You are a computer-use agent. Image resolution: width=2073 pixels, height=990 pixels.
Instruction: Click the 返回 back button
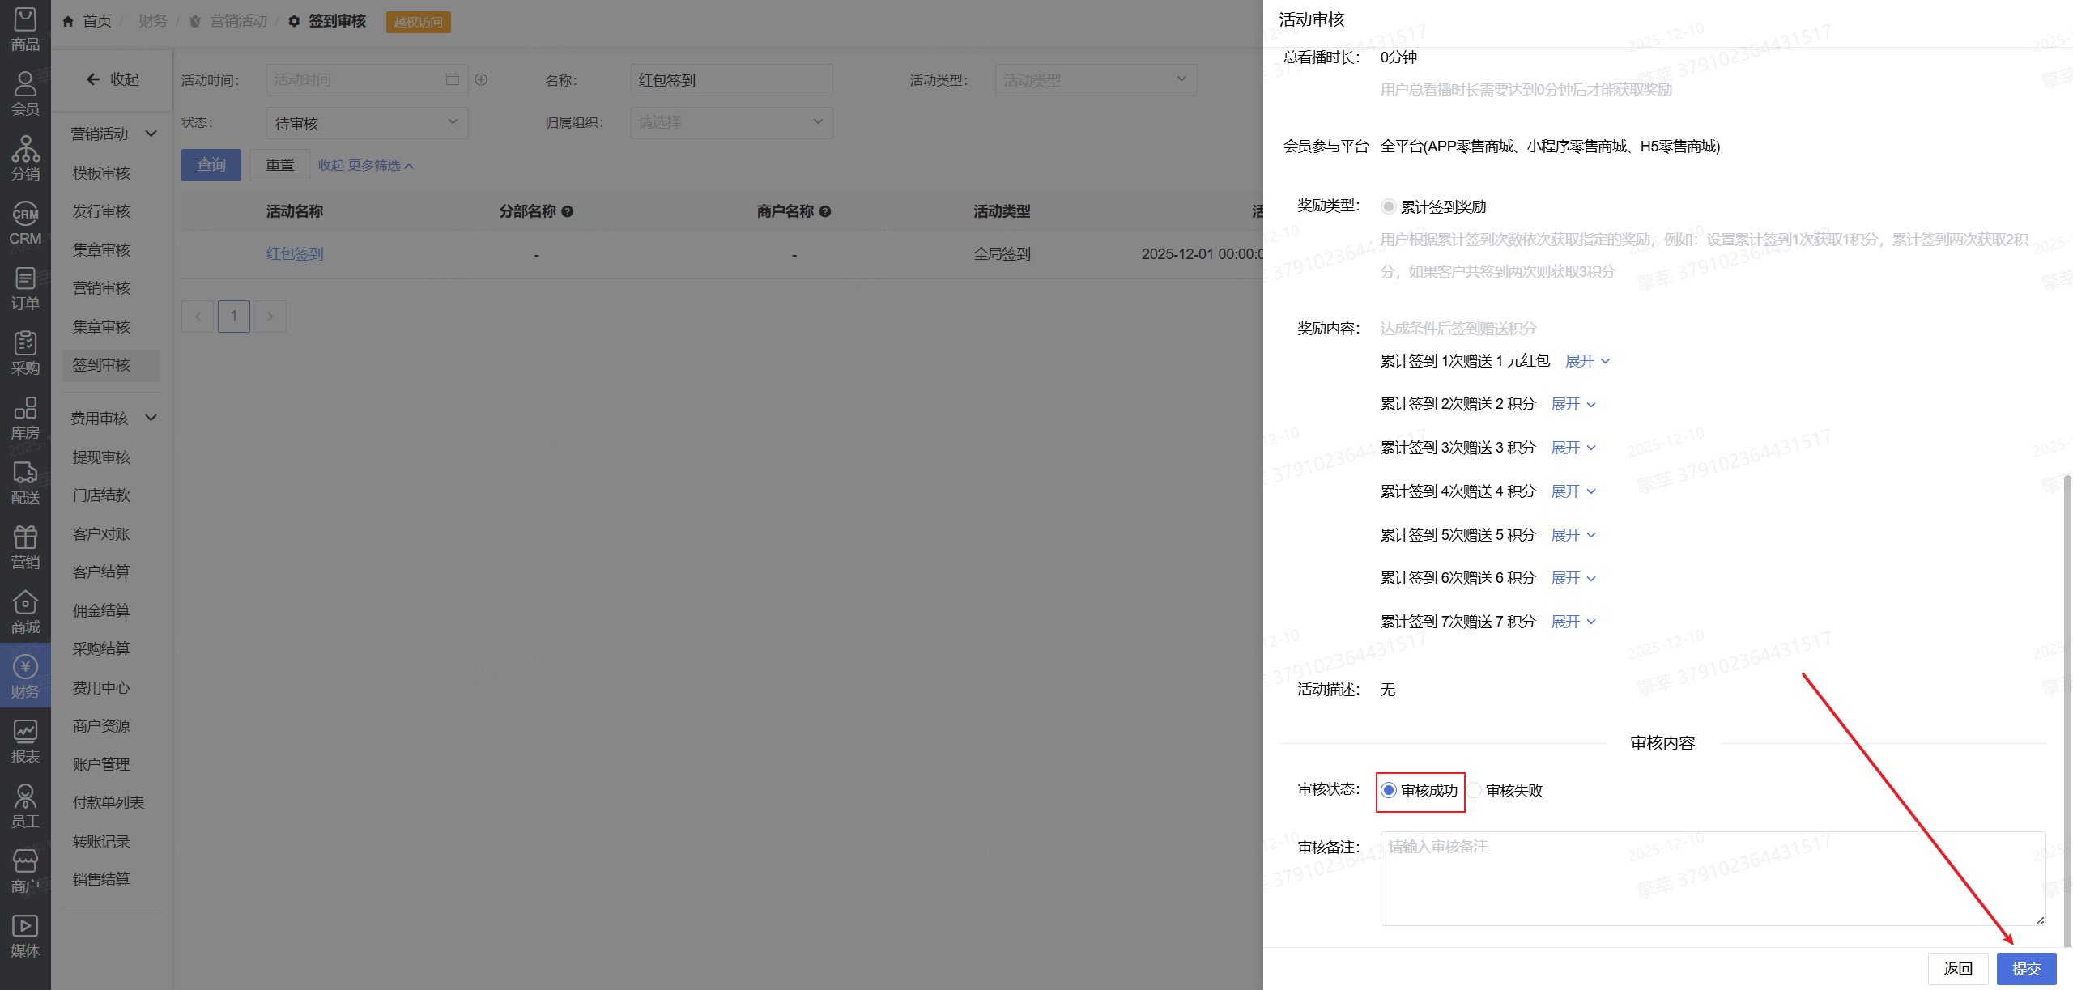pyautogui.click(x=1958, y=969)
